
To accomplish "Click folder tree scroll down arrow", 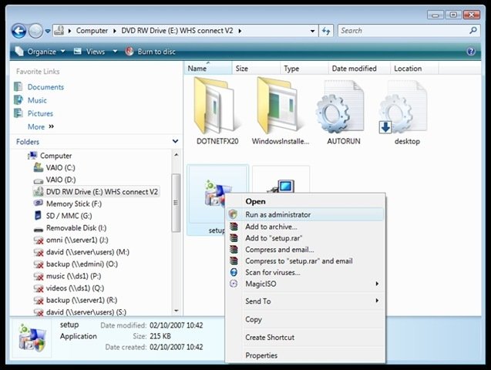I will [177, 311].
